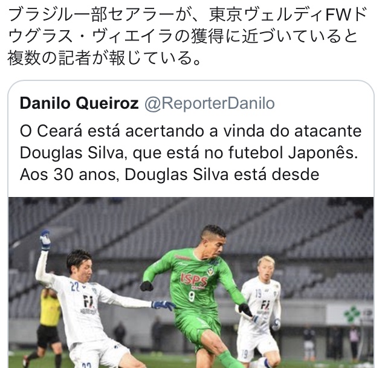
Task: Open the embedded football match photo
Action: pos(191,282)
